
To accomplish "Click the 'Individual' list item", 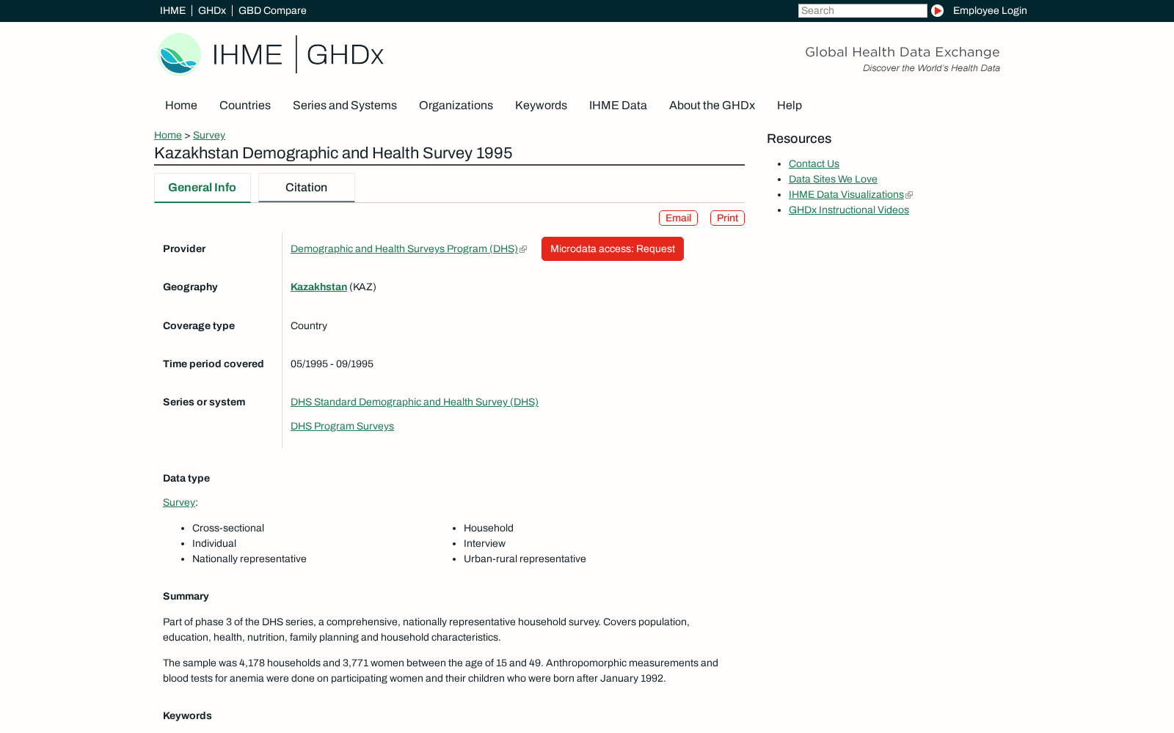I will pos(214,543).
